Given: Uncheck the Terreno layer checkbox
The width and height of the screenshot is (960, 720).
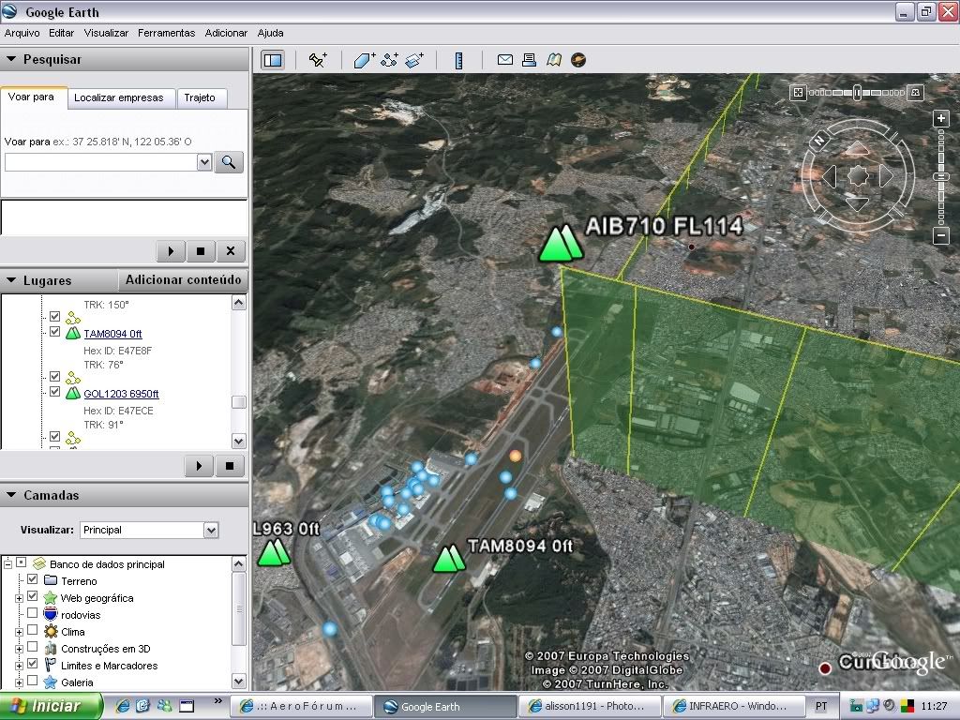Looking at the screenshot, I should click(x=33, y=579).
